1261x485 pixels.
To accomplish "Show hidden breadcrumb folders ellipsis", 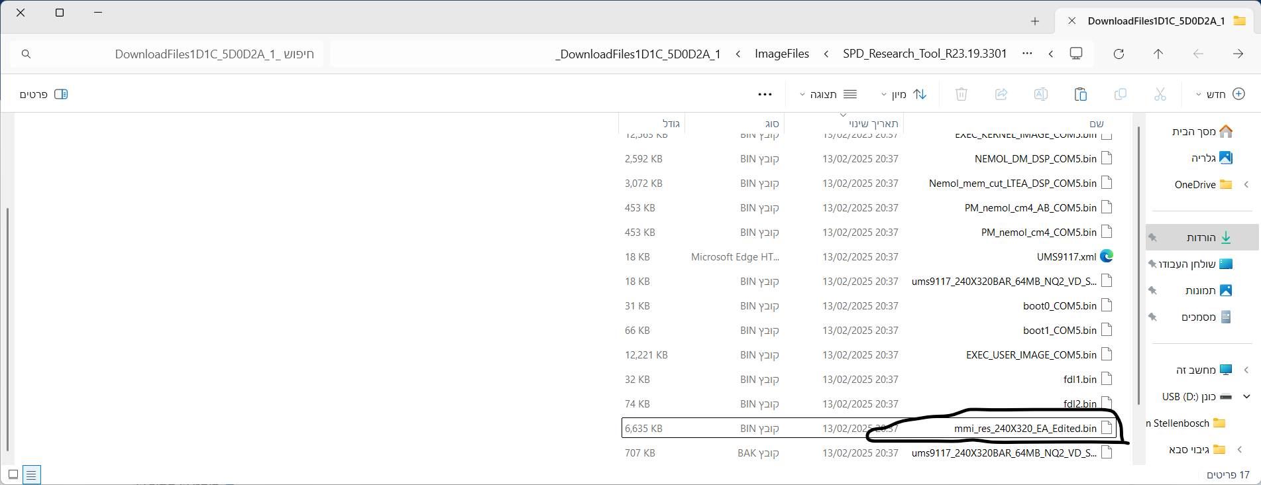I will point(1027,54).
